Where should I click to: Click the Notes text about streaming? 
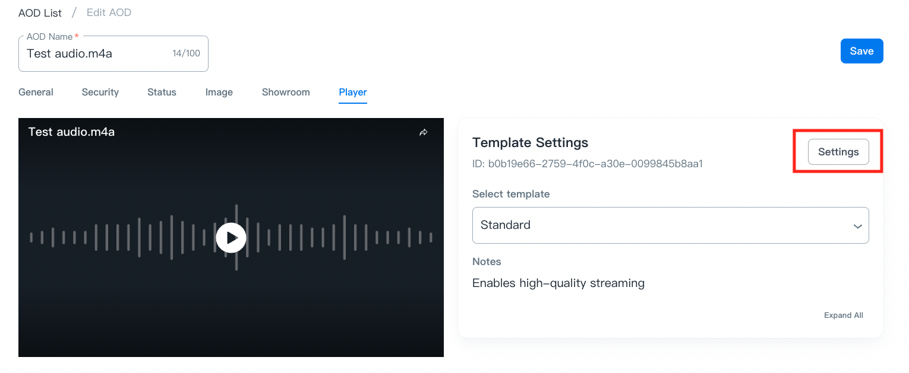click(558, 283)
